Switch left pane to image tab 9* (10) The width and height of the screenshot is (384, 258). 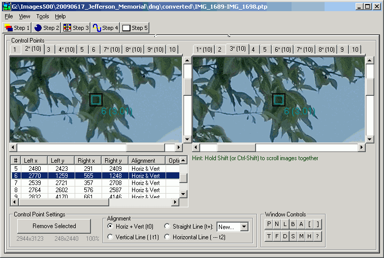[x=155, y=50]
